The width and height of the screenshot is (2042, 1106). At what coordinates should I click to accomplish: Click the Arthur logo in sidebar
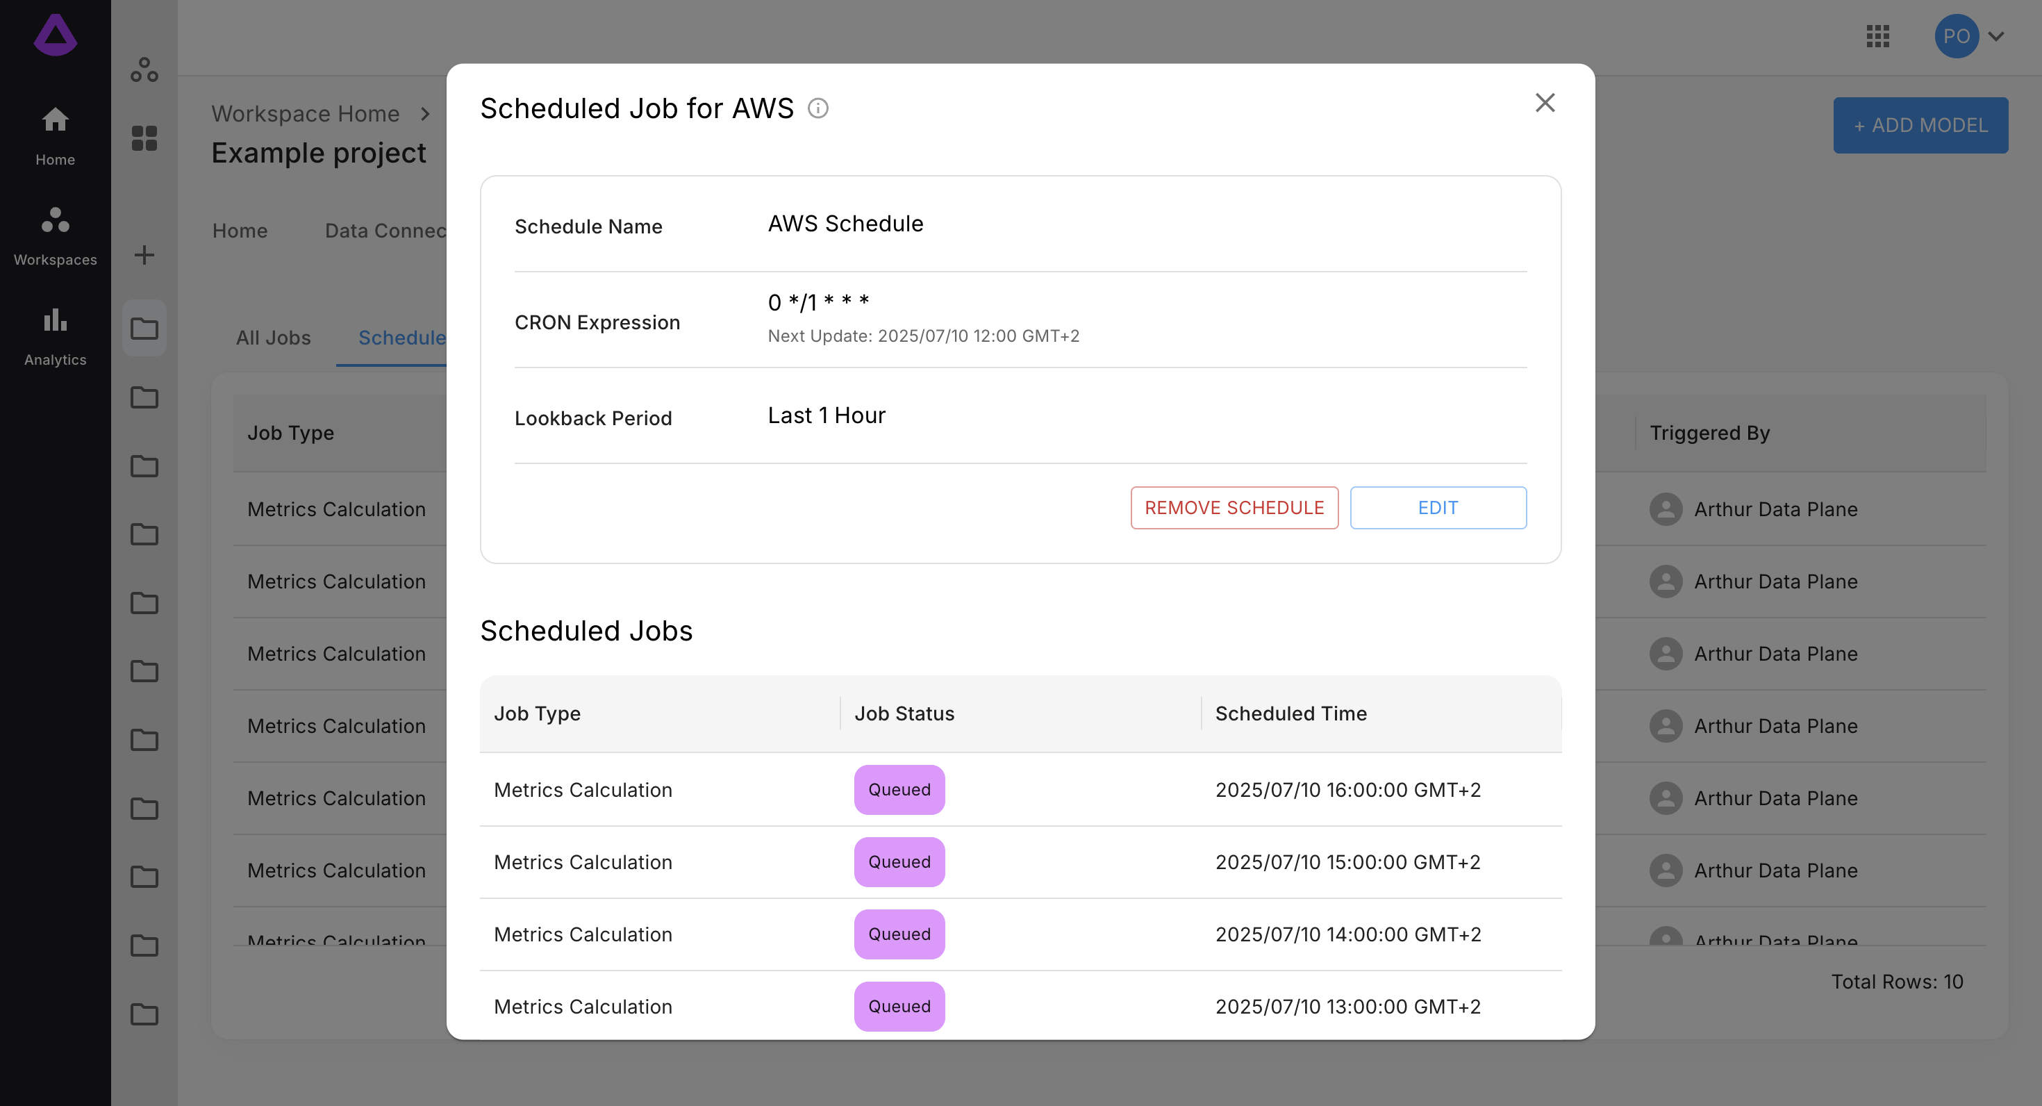tap(56, 34)
